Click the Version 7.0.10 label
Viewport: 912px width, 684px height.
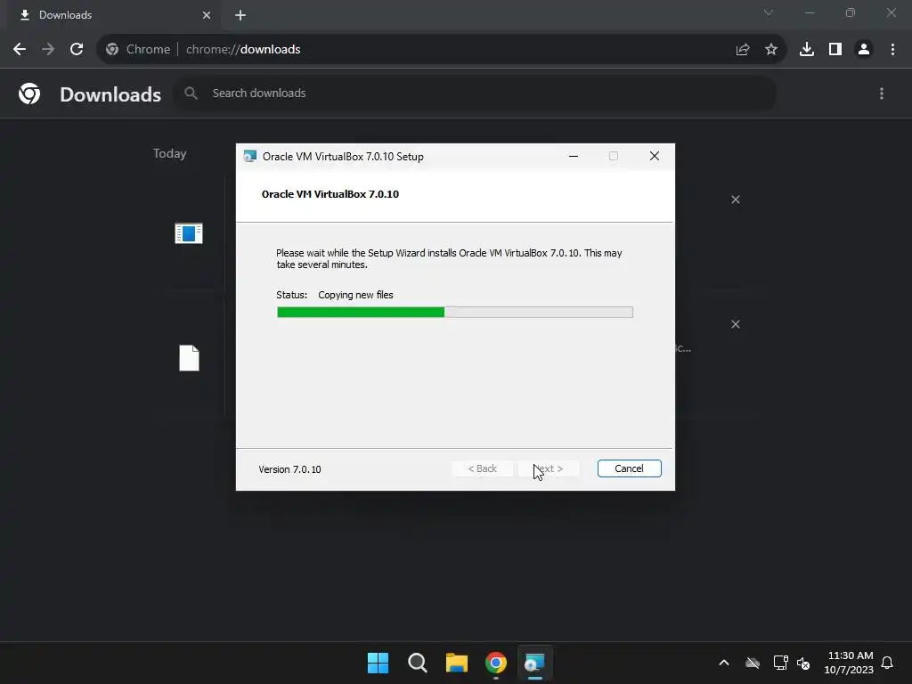289,469
